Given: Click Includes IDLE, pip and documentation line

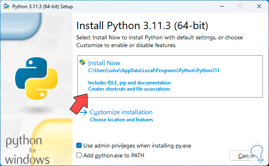Looking at the screenshot, I should 129,83.
